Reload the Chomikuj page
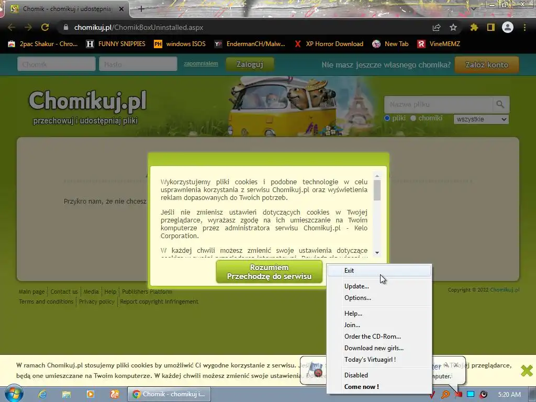 pos(45,27)
